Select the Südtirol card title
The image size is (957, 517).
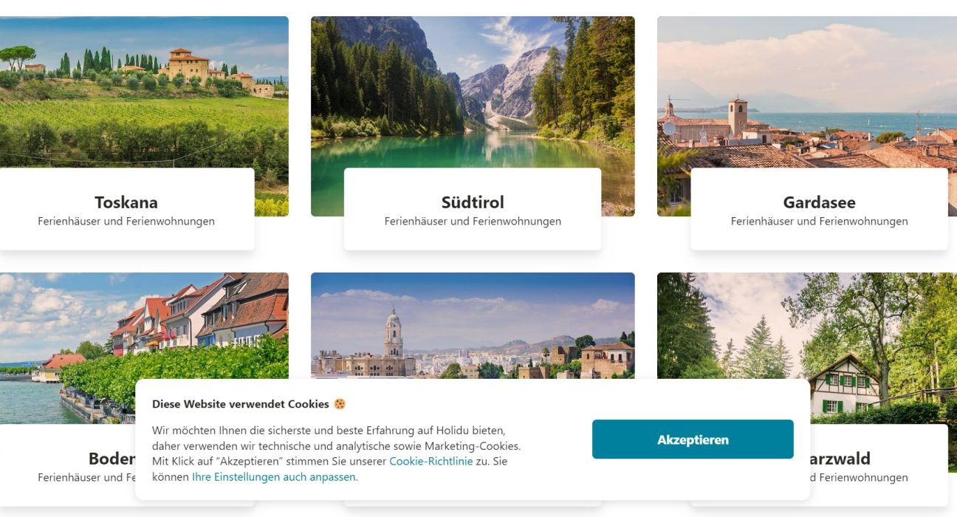click(473, 202)
